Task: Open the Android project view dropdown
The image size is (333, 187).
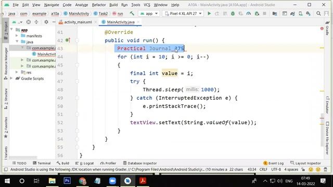Action: click(17, 22)
